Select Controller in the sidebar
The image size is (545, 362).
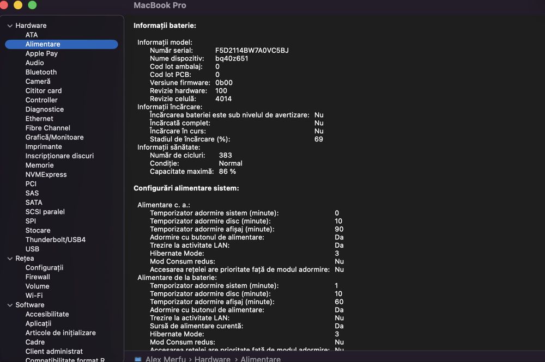pos(41,100)
